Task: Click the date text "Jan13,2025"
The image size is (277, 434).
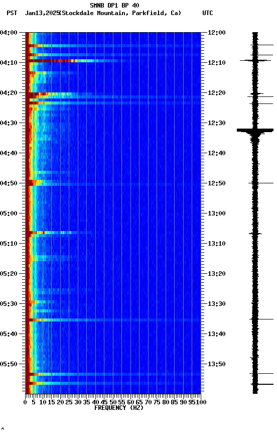Action: [x=42, y=13]
